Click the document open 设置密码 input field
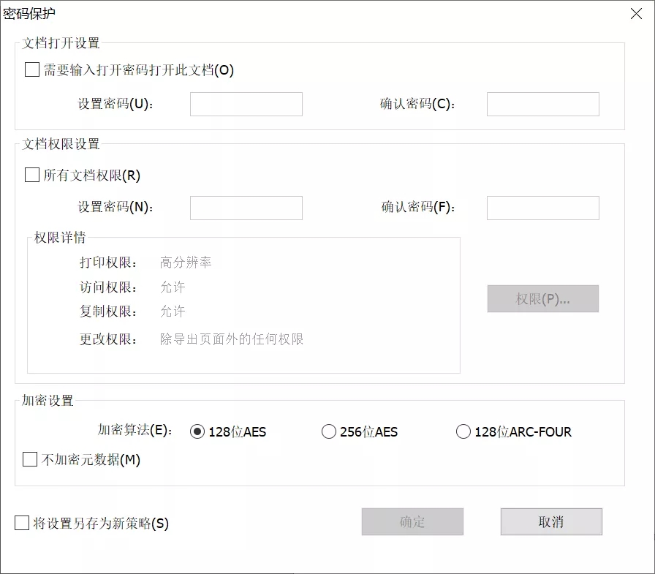The width and height of the screenshot is (655, 574). coord(246,104)
